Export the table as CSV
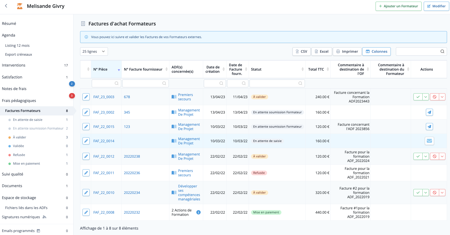Viewport: 450px width, 235px height. point(301,51)
